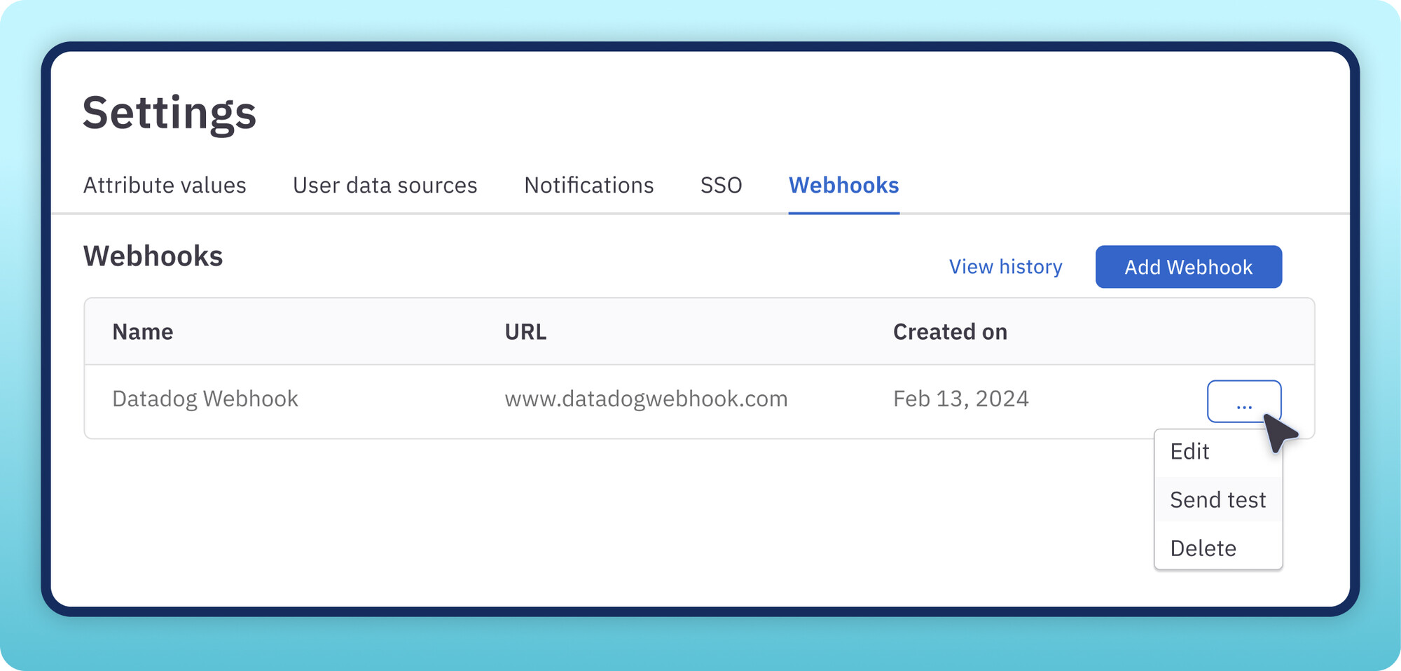Screen dimensions: 1401x671
Task: Click the Add Webhook button
Action: [x=1188, y=267]
